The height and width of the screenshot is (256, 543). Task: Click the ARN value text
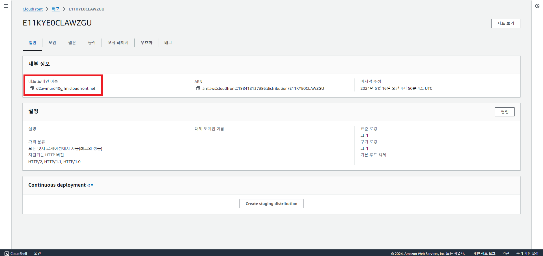click(x=263, y=88)
